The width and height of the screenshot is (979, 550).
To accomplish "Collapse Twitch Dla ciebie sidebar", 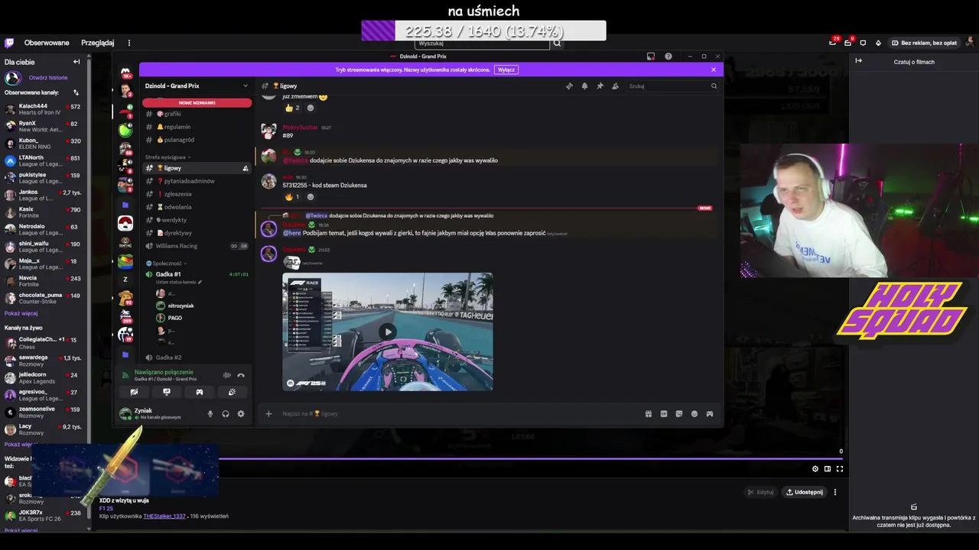I will [x=76, y=62].
